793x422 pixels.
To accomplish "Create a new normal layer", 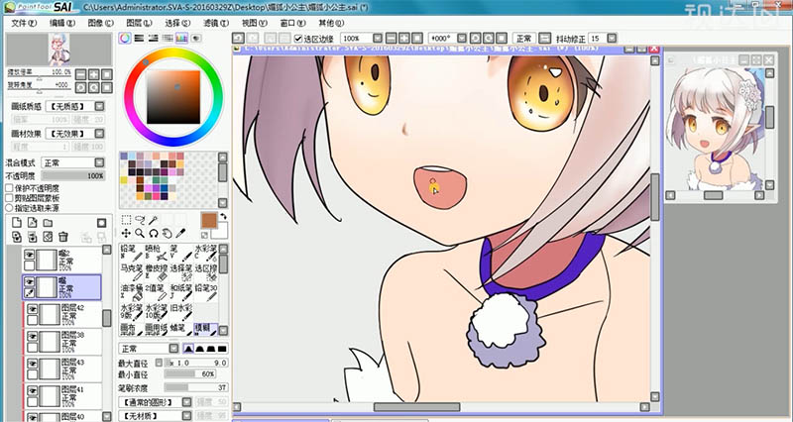I will coord(17,223).
